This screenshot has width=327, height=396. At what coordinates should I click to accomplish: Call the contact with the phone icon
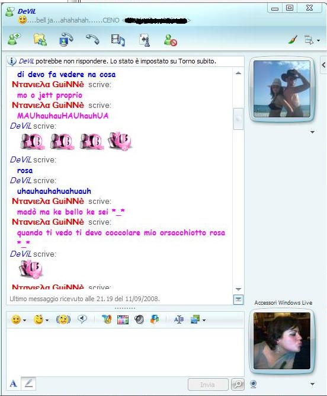tap(92, 40)
